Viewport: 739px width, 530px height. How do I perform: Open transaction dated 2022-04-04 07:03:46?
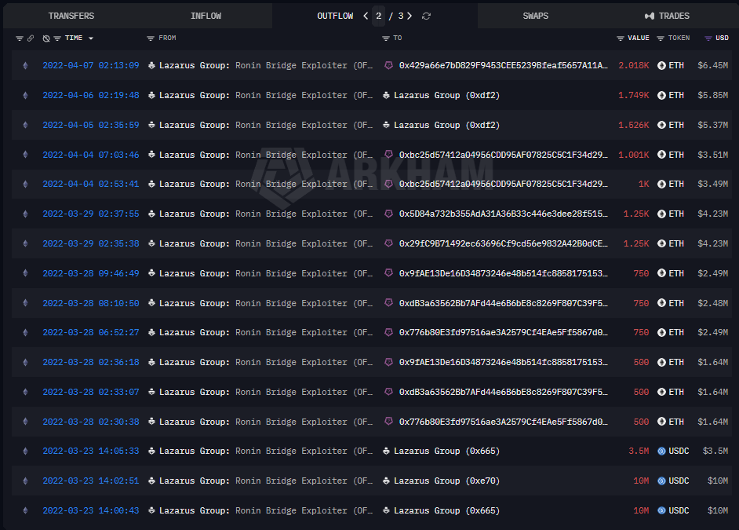point(91,155)
